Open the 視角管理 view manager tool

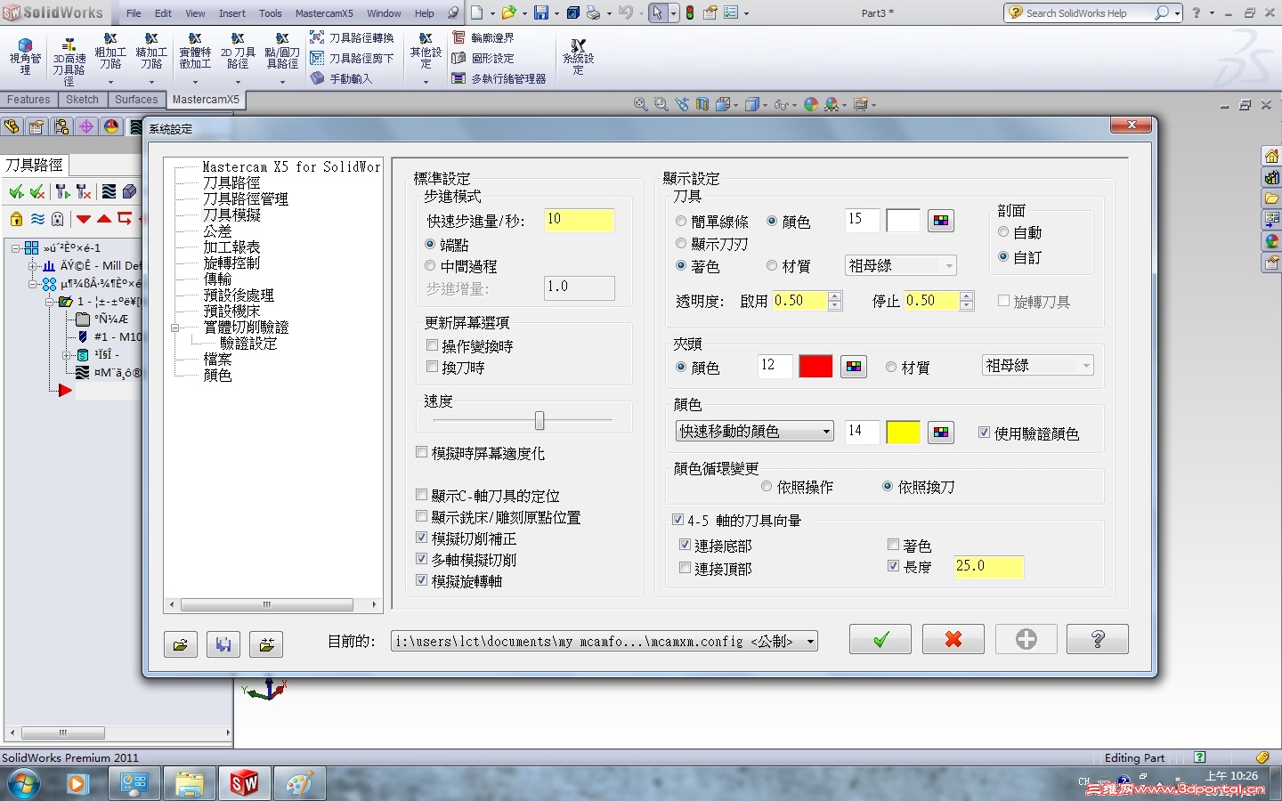[25, 56]
